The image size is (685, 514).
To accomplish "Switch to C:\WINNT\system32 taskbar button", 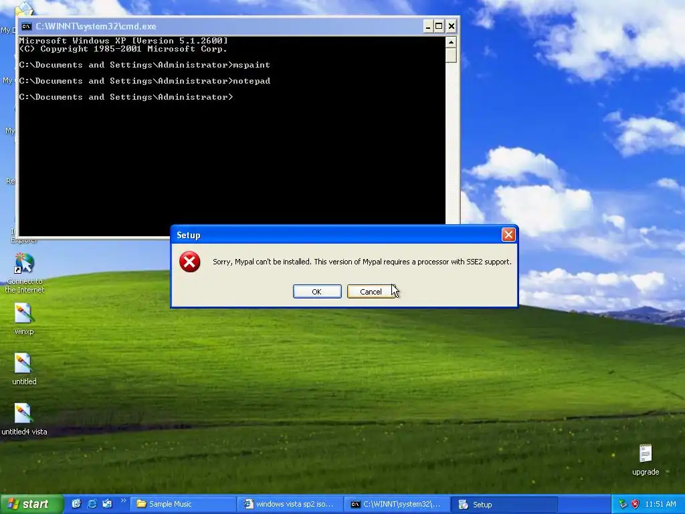I will pyautogui.click(x=397, y=505).
